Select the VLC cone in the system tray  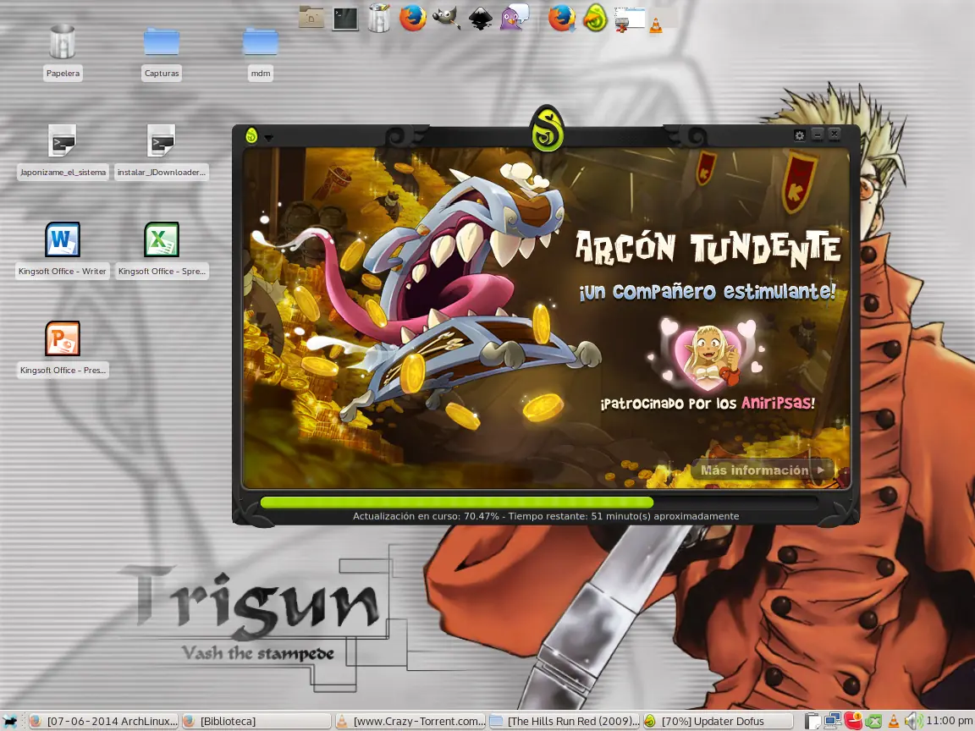pyautogui.click(x=893, y=721)
